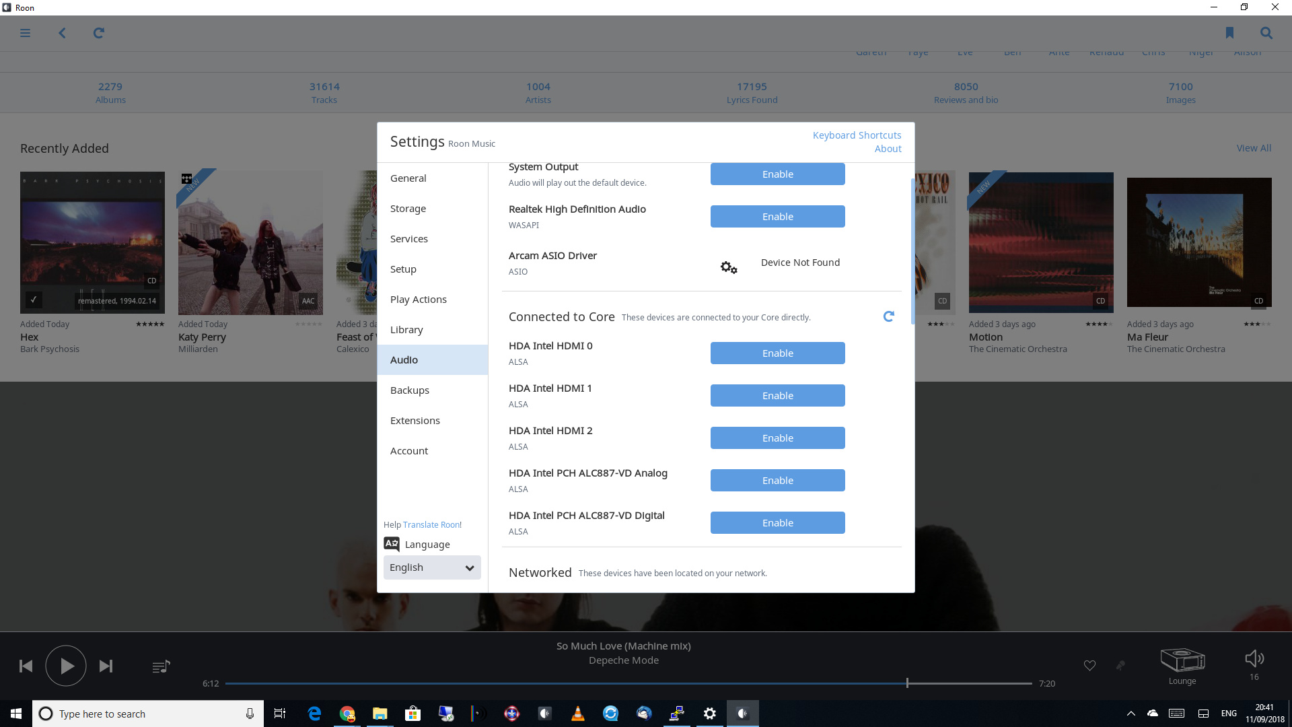This screenshot has width=1292, height=727.
Task: Enable Realtek High Definition Audio
Action: click(778, 216)
